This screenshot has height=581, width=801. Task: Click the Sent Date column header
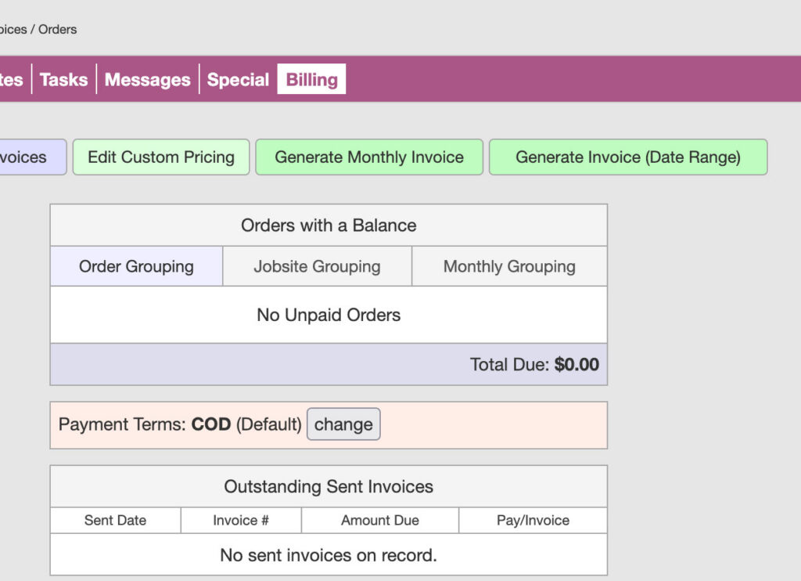115,520
